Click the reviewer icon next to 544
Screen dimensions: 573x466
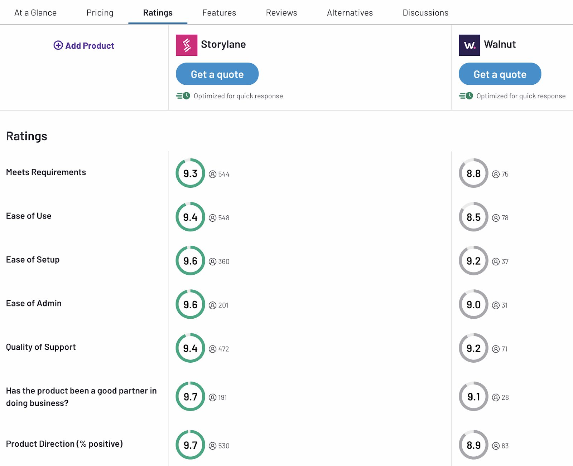click(213, 174)
